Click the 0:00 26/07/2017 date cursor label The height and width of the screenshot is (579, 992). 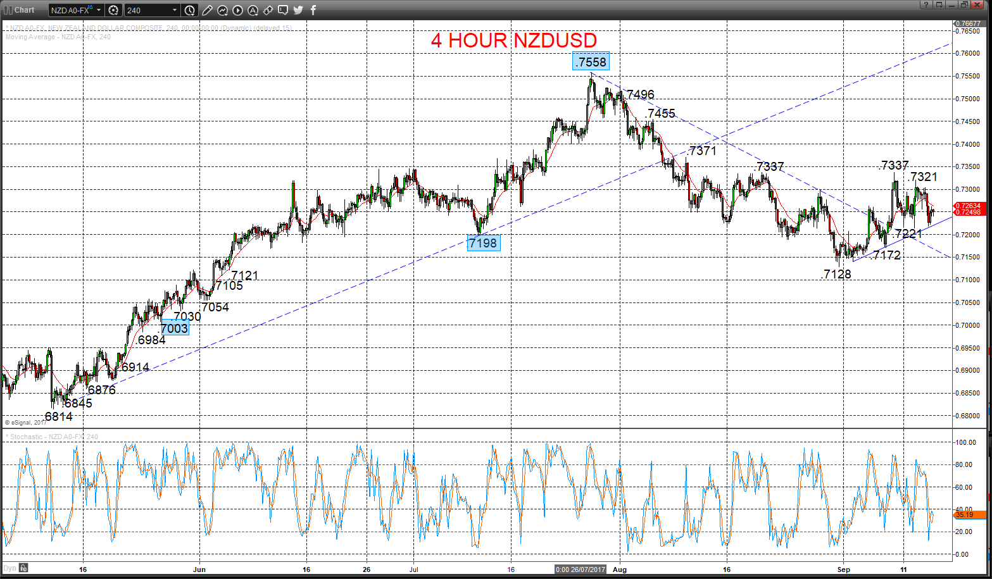(x=581, y=570)
